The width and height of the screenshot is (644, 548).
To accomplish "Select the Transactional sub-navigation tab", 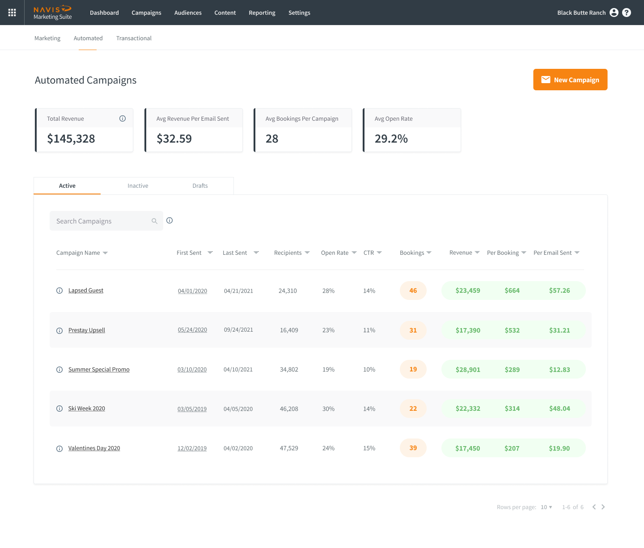I will 134,38.
